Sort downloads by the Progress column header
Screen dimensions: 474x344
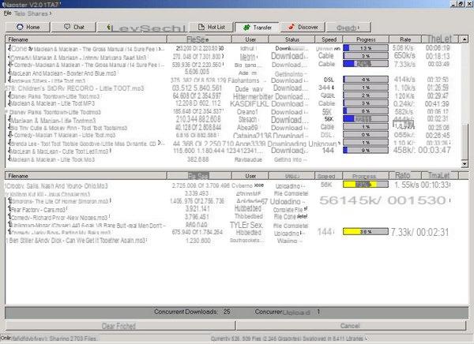[x=366, y=39]
